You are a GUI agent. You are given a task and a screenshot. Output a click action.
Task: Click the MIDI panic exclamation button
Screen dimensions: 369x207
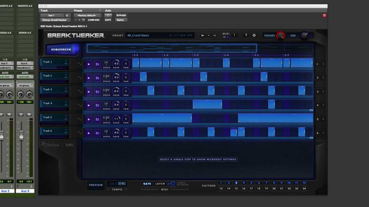click(x=234, y=35)
